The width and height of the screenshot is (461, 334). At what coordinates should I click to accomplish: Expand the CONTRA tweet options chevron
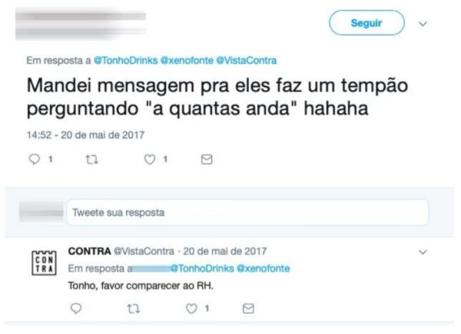[423, 252]
